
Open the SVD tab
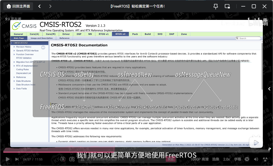[x=160, y=34]
